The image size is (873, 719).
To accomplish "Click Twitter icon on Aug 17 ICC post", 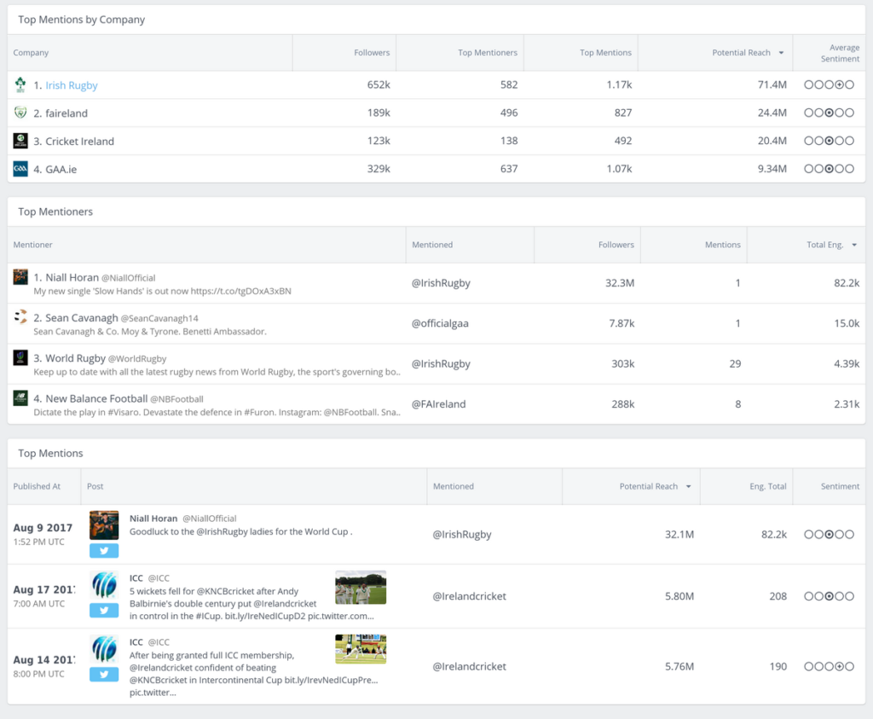I will pyautogui.click(x=104, y=610).
